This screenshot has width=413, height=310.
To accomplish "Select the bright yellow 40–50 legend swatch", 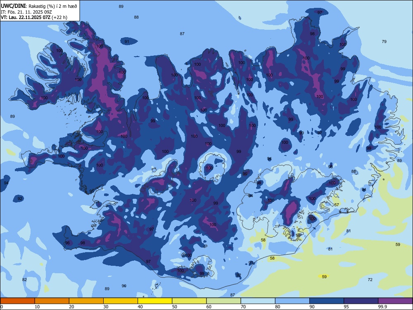I will 155,301.
